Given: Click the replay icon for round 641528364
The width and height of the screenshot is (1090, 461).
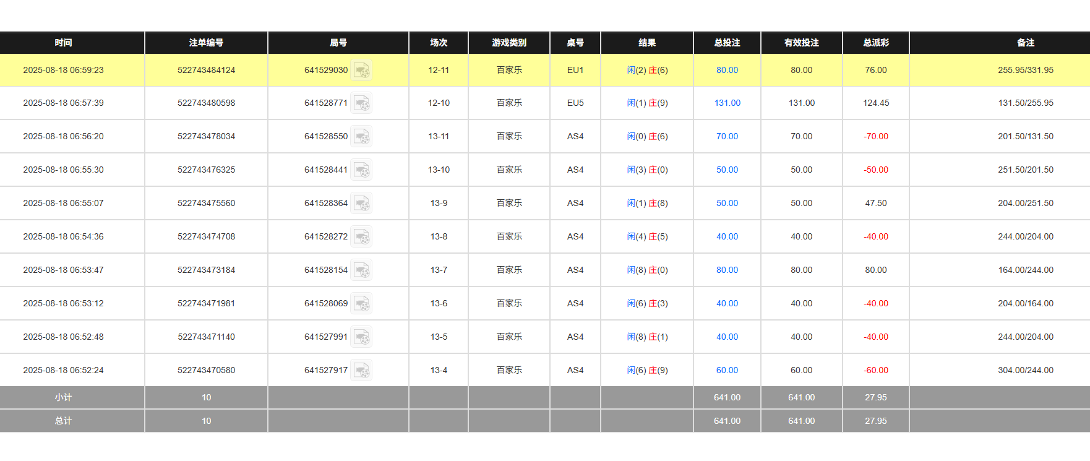Looking at the screenshot, I should 362,204.
